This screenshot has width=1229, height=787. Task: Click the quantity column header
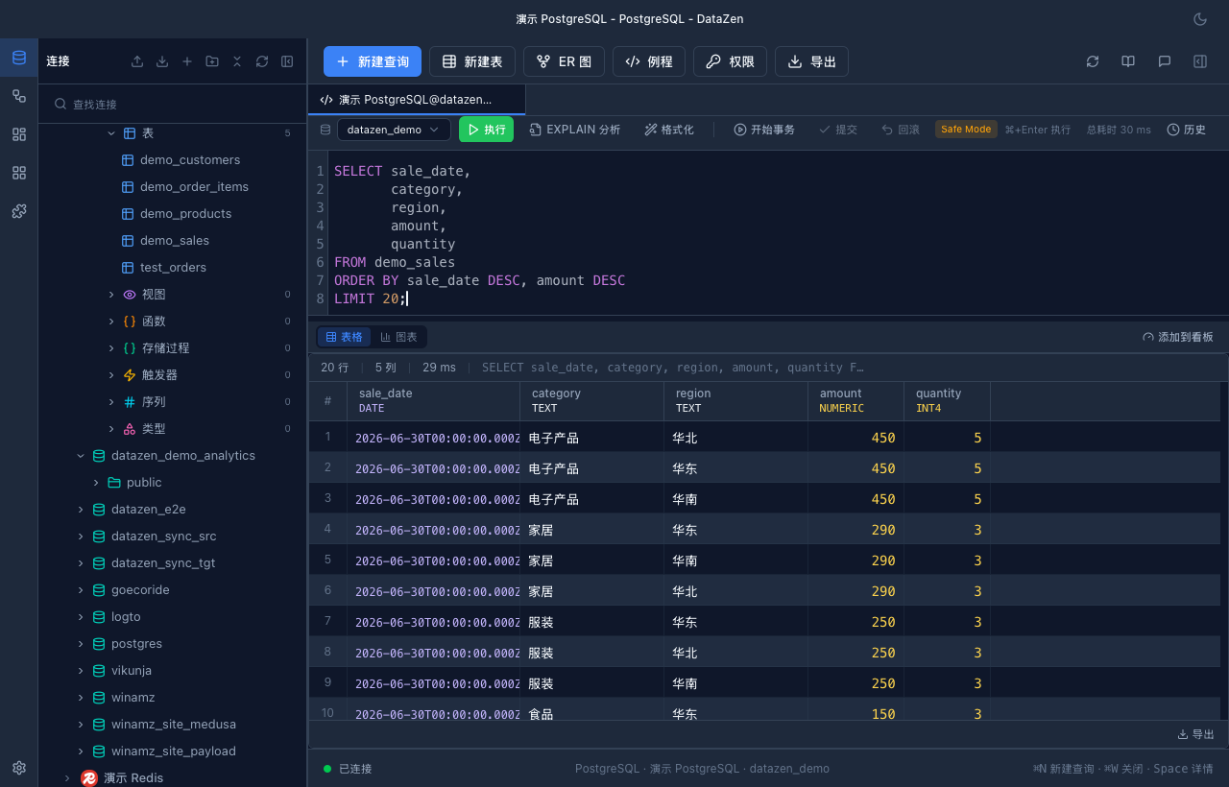(948, 401)
